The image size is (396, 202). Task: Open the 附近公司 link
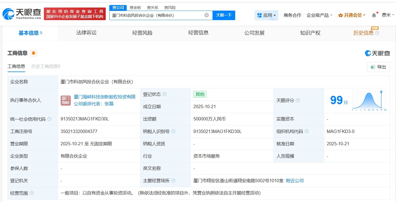click(x=295, y=180)
